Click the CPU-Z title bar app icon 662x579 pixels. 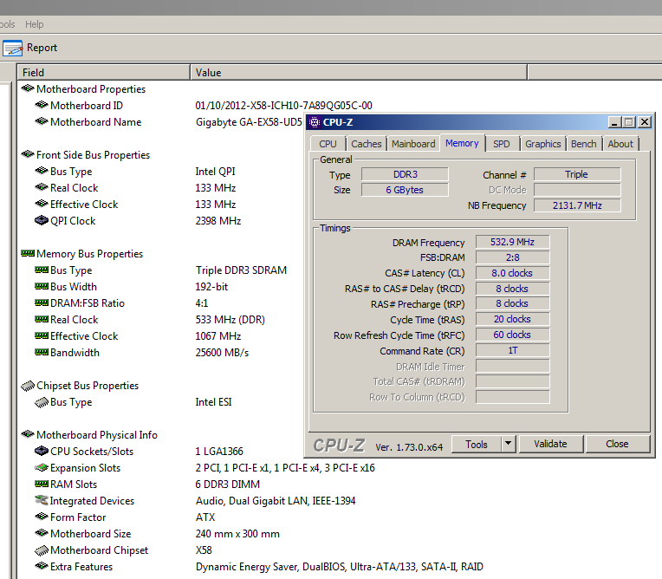315,122
